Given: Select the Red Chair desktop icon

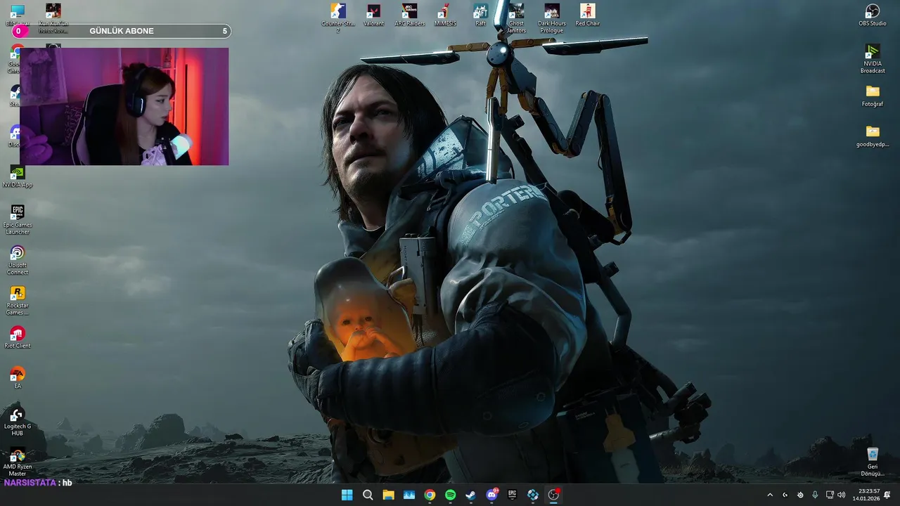Looking at the screenshot, I should (587, 15).
